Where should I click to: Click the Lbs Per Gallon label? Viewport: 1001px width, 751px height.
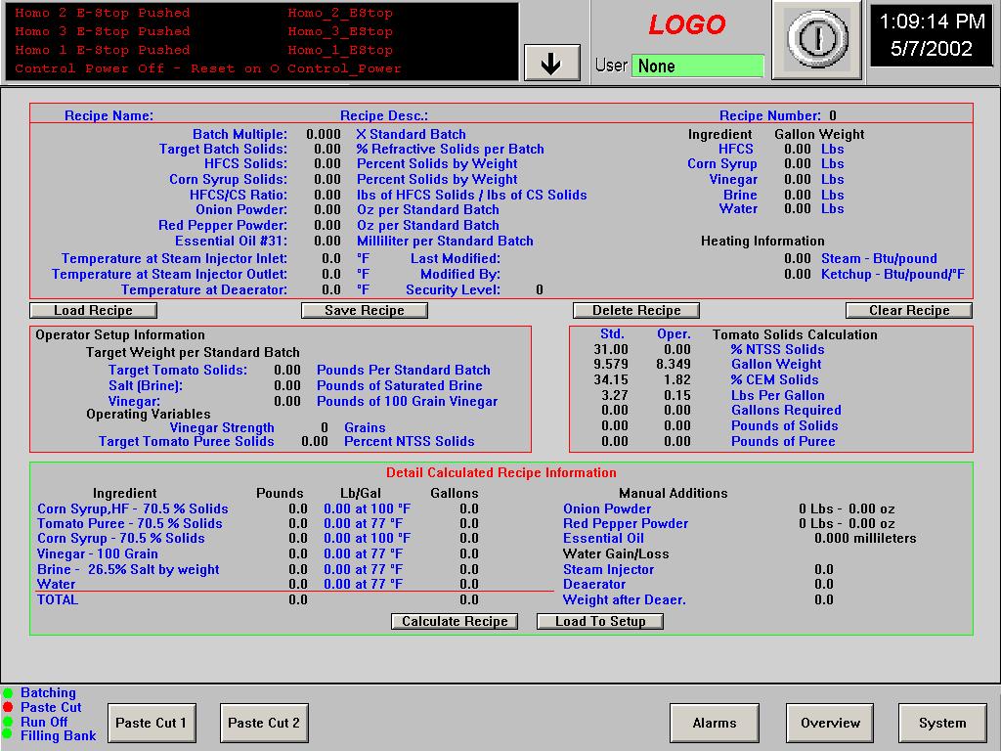(x=777, y=395)
